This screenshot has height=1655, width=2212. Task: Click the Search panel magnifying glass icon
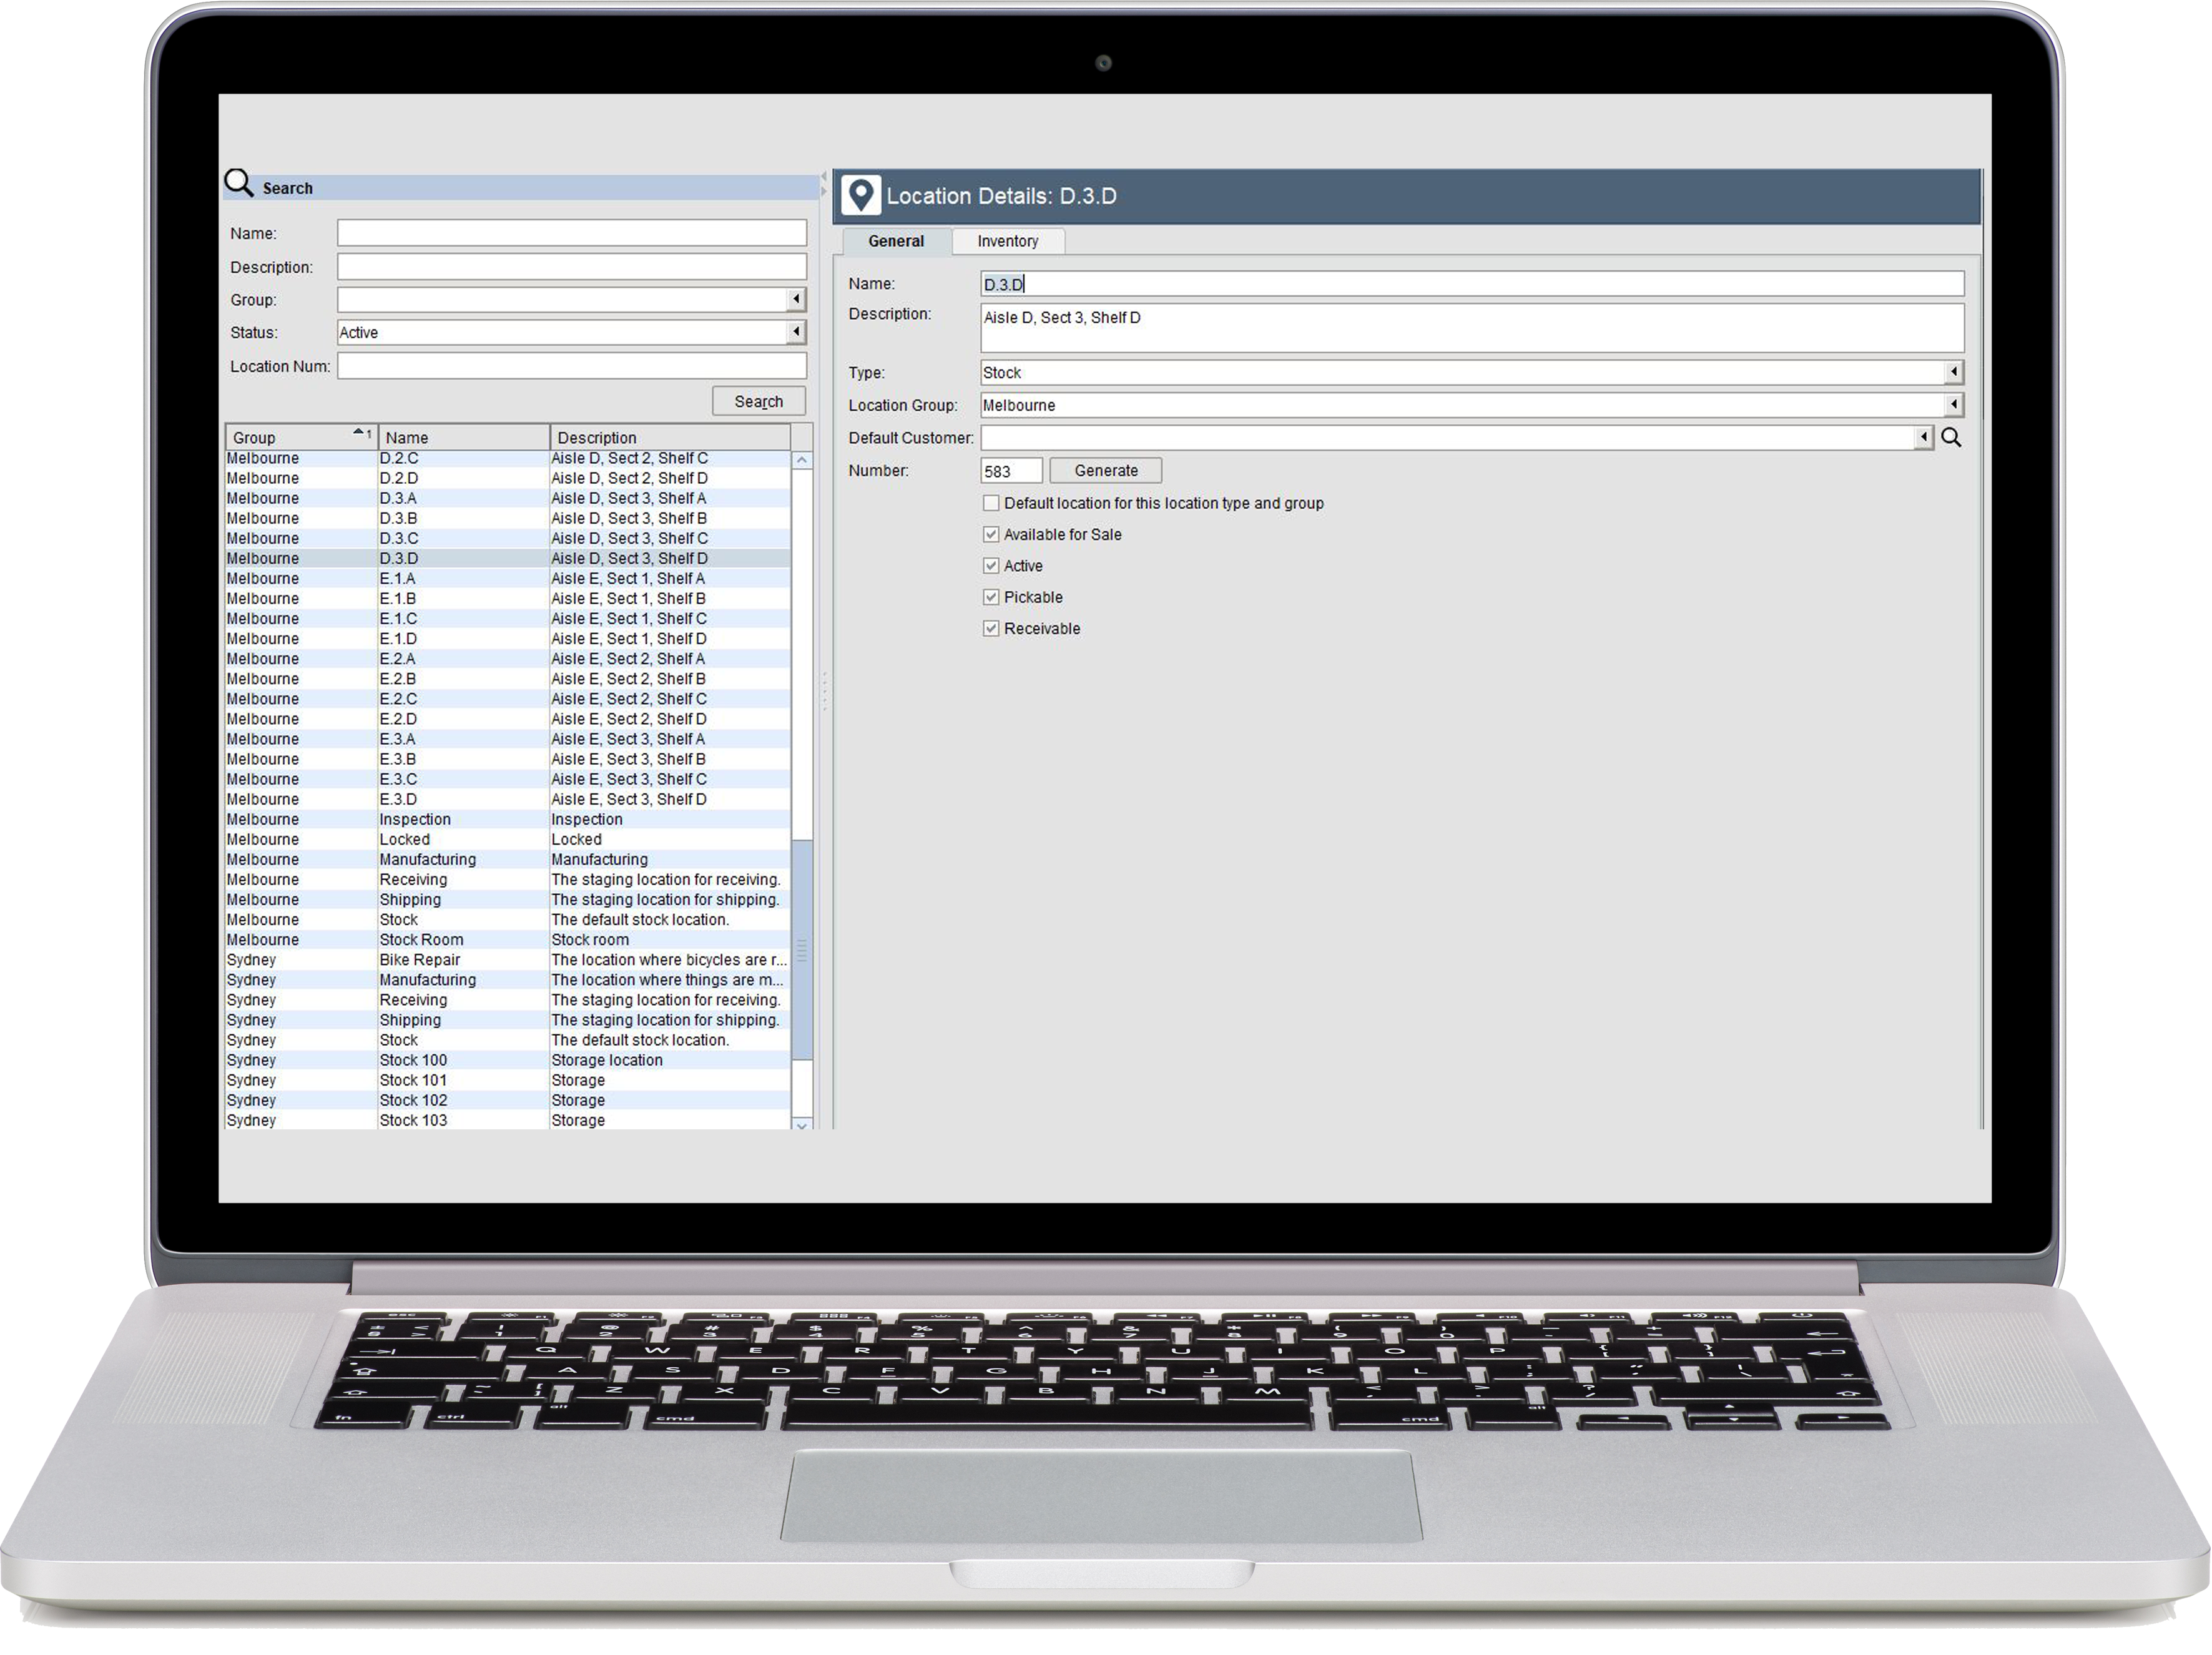pos(239,183)
